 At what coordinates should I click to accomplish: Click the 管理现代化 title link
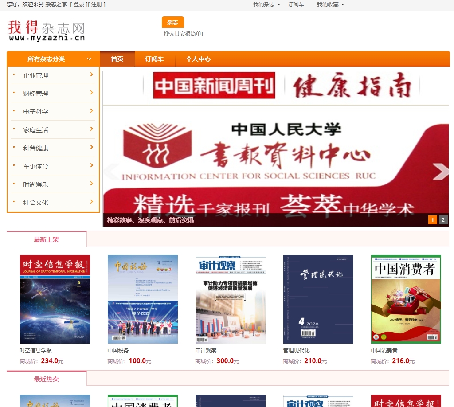coord(297,351)
